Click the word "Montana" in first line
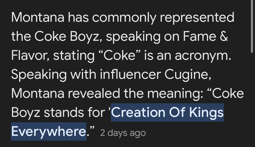Viewport: 255px width, 147px height. (38, 17)
